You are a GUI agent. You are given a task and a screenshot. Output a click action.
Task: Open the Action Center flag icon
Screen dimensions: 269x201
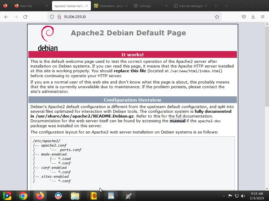click(230, 196)
